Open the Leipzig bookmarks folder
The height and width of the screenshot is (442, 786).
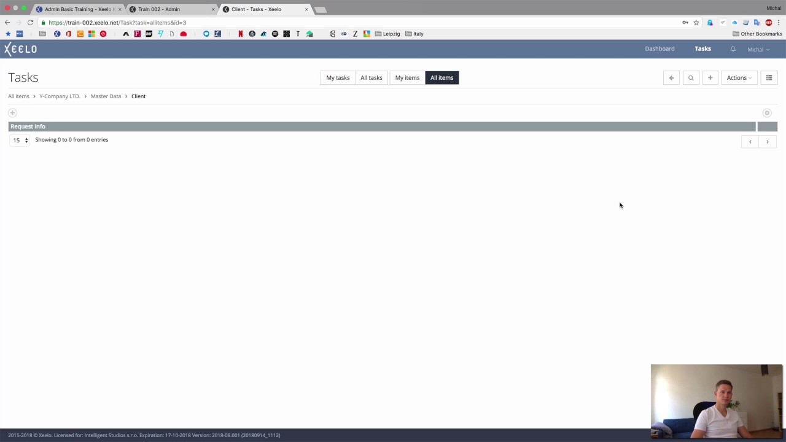(387, 34)
